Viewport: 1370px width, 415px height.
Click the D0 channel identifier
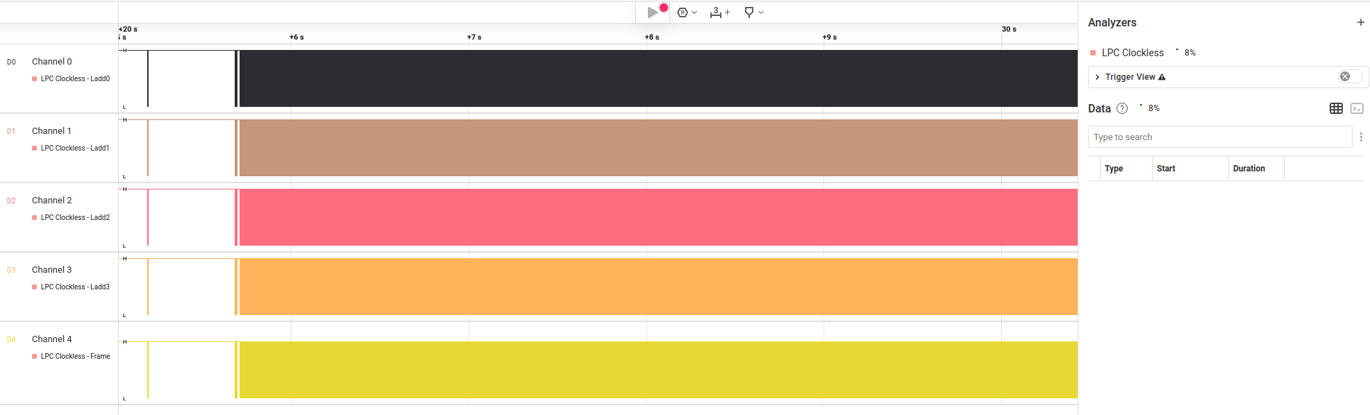[11, 62]
